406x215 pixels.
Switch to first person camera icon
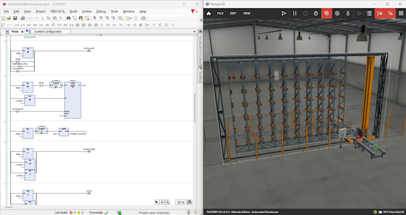pos(348,13)
